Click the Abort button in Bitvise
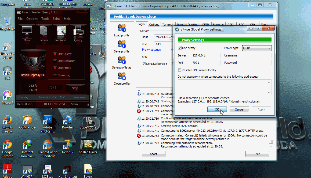 coord(154,154)
